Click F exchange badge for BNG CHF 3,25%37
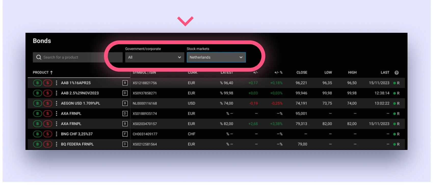 pos(125,134)
